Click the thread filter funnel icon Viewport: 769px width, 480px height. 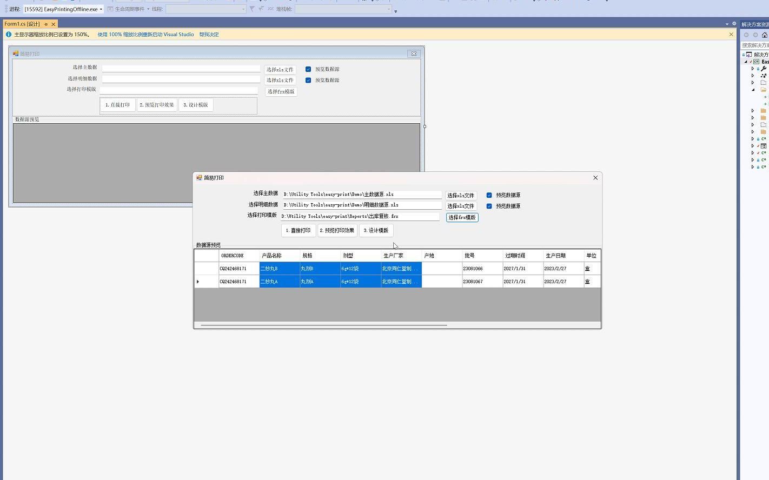pos(252,9)
